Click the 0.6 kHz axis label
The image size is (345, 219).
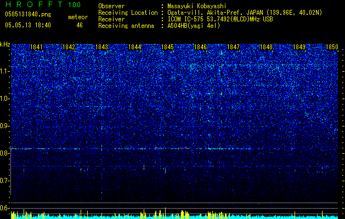tap(4, 208)
